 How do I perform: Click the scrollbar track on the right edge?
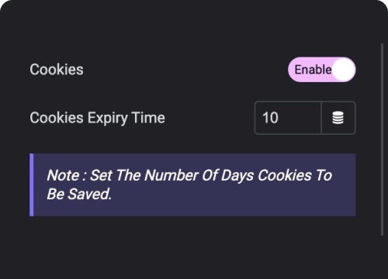point(382,139)
